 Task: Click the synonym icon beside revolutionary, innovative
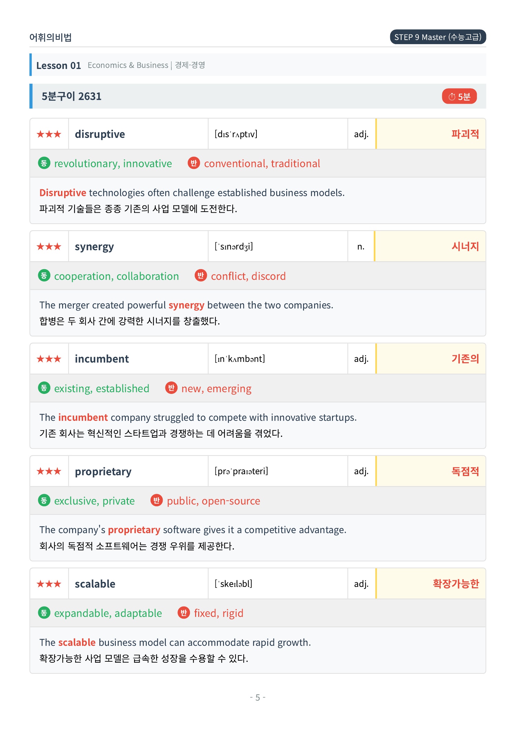click(44, 163)
